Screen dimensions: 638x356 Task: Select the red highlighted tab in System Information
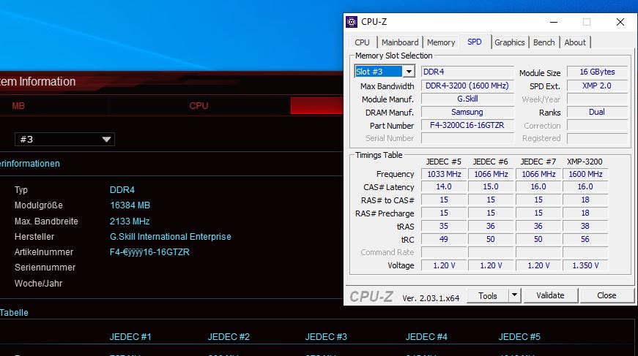317,106
